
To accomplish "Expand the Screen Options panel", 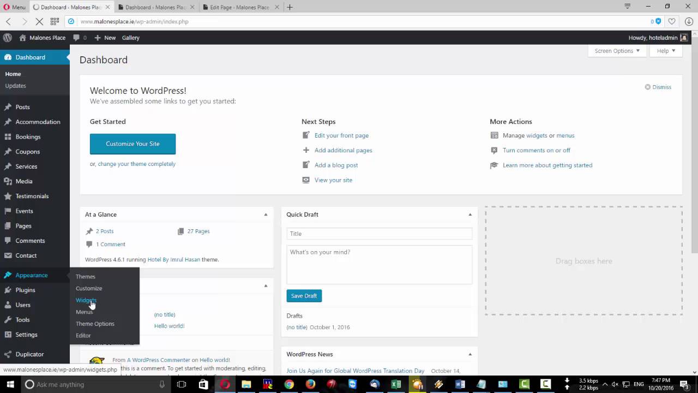I will 617,51.
